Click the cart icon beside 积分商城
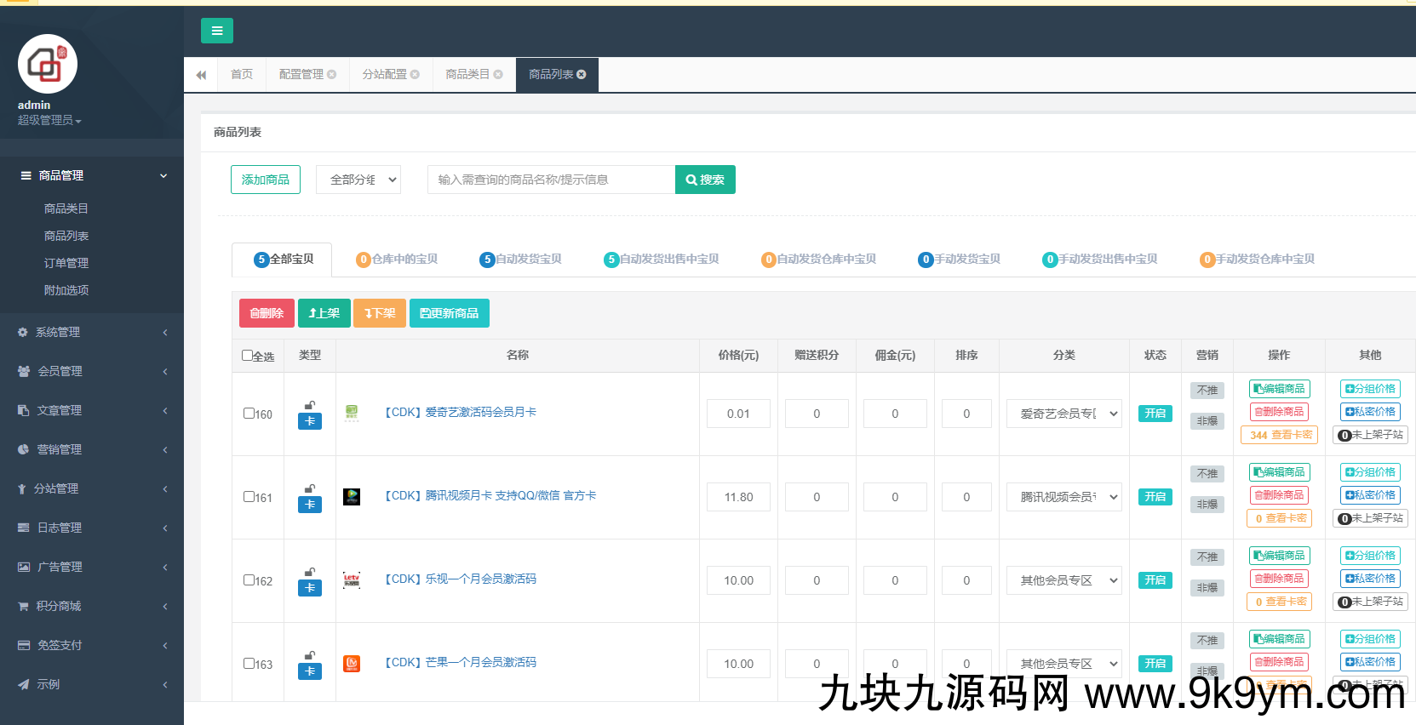 pyautogui.click(x=23, y=606)
